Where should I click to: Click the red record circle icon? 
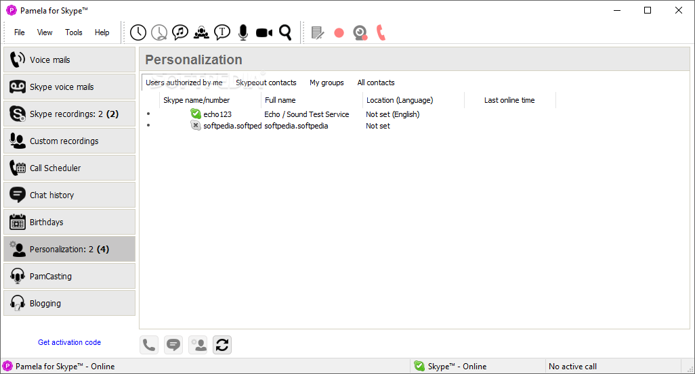[x=339, y=32]
